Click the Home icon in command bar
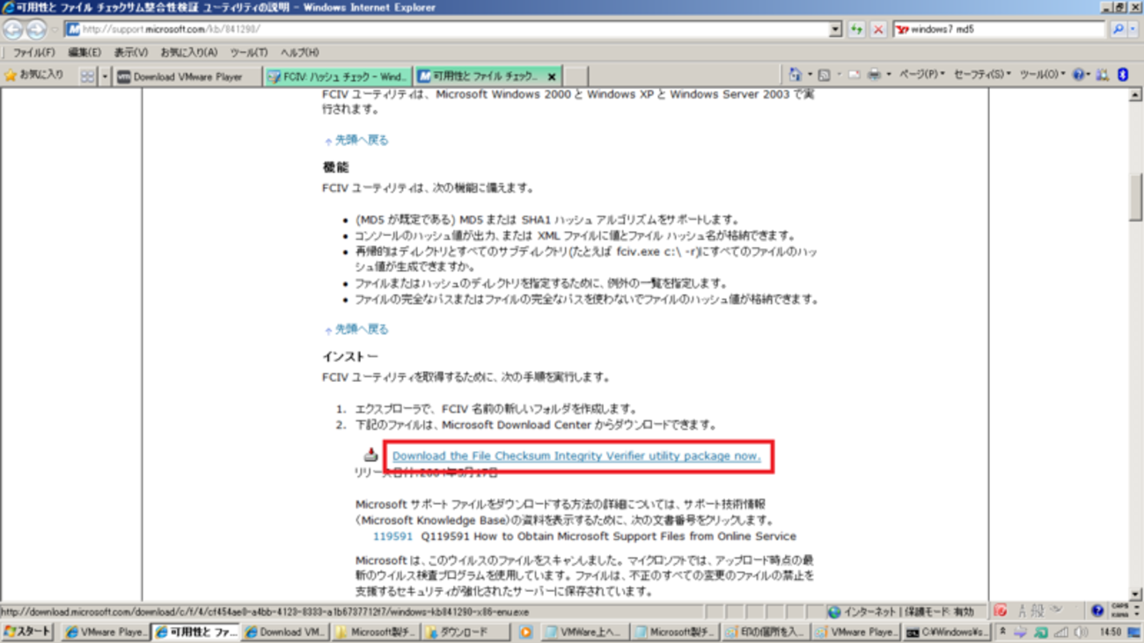Image resolution: width=1144 pixels, height=643 pixels. (x=796, y=76)
